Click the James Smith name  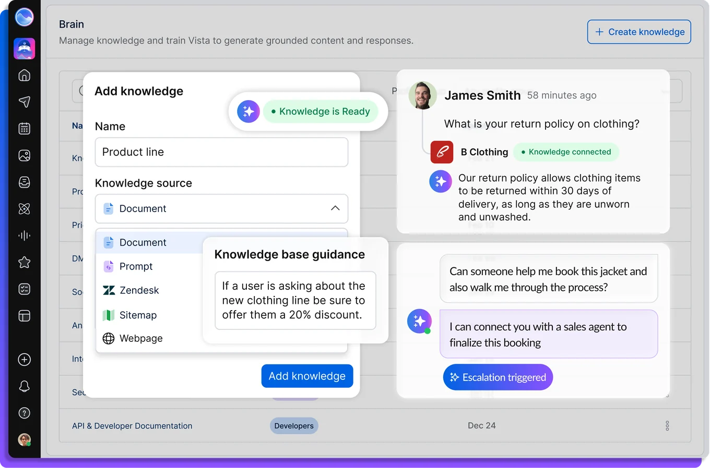click(x=482, y=95)
